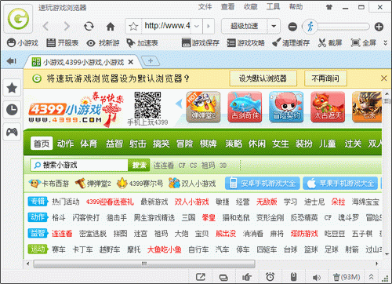Expand address bar URL dropdown
Screen dimensions: 392x284
pos(197,26)
